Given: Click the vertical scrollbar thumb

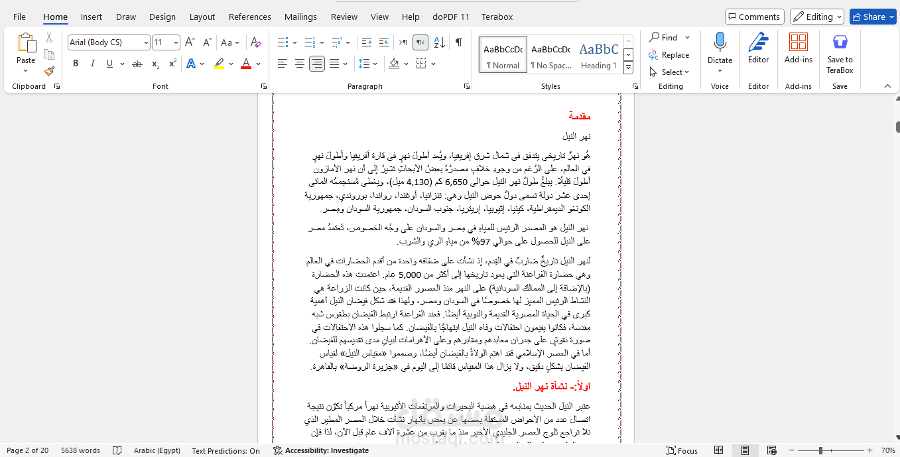Looking at the screenshot, I should (897, 127).
